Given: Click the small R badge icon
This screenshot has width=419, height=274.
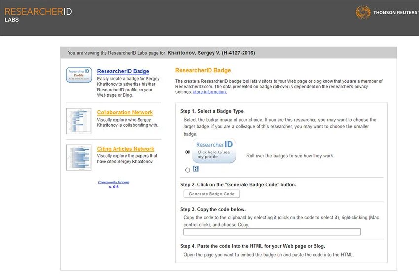Looking at the screenshot, I should tap(196, 169).
